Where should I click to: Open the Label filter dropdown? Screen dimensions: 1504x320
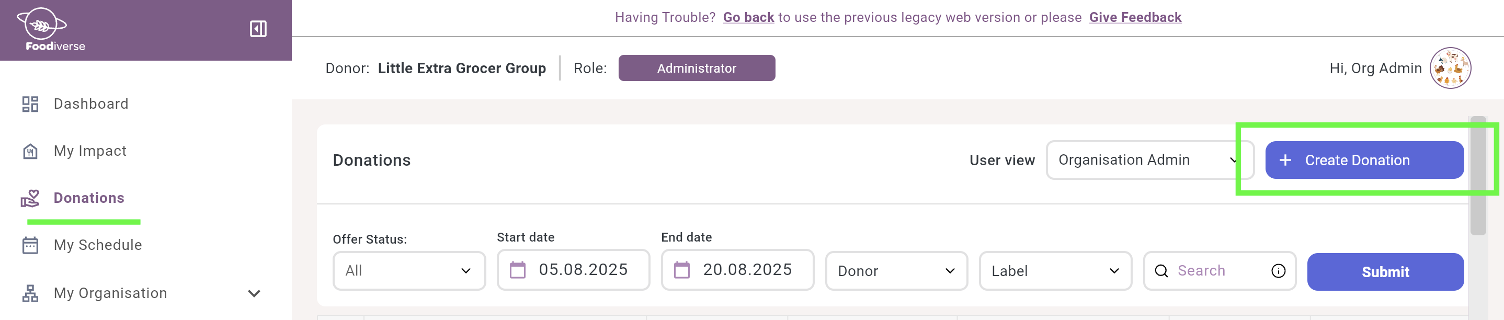1055,271
